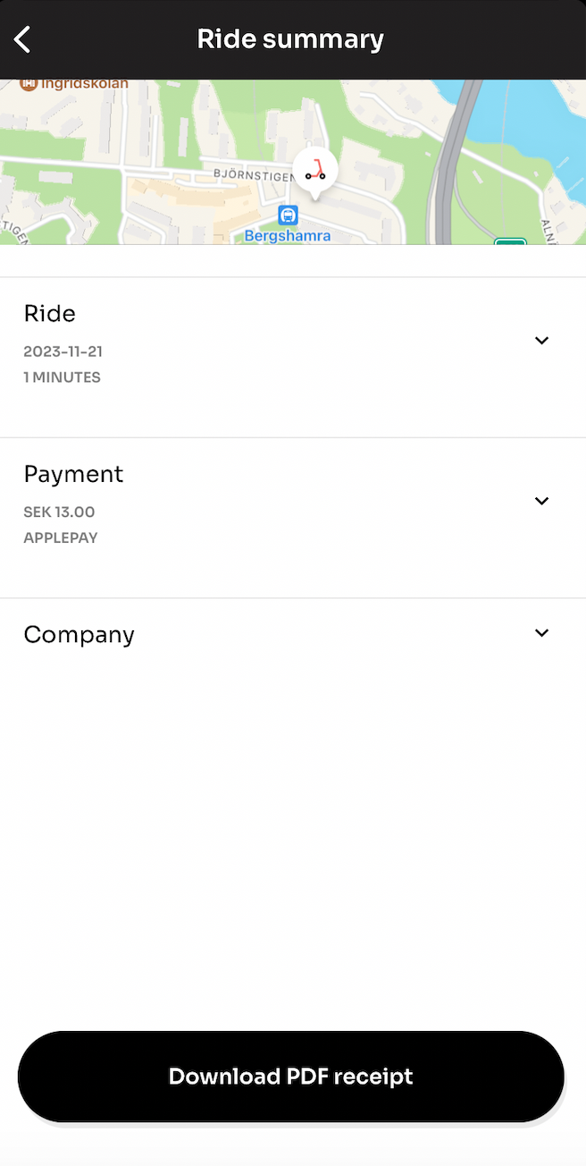Screen dimensions: 586x1166
Task: Download the PDF receipt
Action: [x=291, y=1077]
